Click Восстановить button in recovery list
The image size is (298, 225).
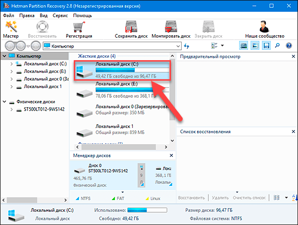coord(192,198)
